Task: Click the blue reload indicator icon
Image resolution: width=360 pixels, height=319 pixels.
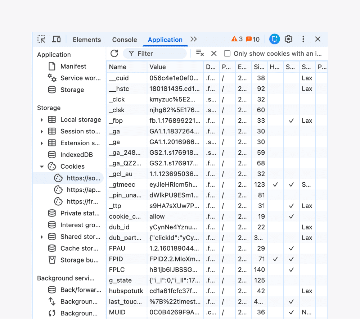Action: click(274, 39)
